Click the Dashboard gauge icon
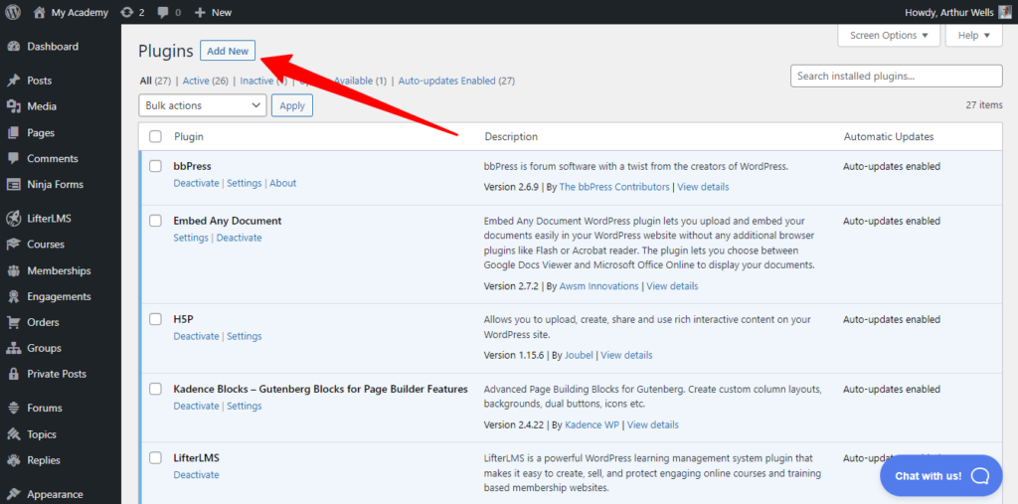 [x=14, y=47]
